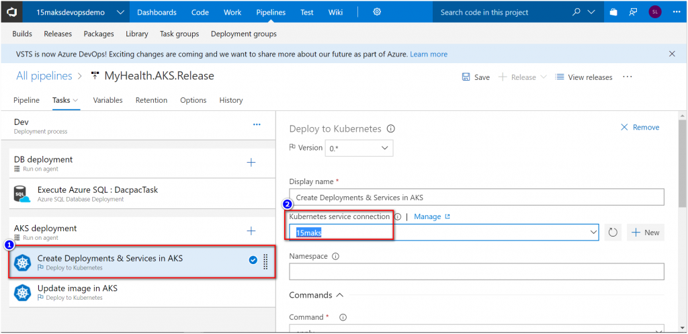This screenshot has width=688, height=334.
Task: Focus the Display name input field
Action: pyautogui.click(x=476, y=197)
